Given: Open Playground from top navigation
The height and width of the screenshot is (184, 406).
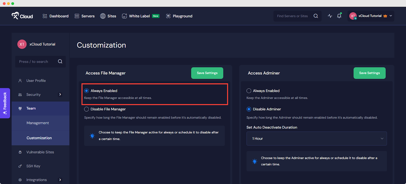Looking at the screenshot, I should 182,16.
